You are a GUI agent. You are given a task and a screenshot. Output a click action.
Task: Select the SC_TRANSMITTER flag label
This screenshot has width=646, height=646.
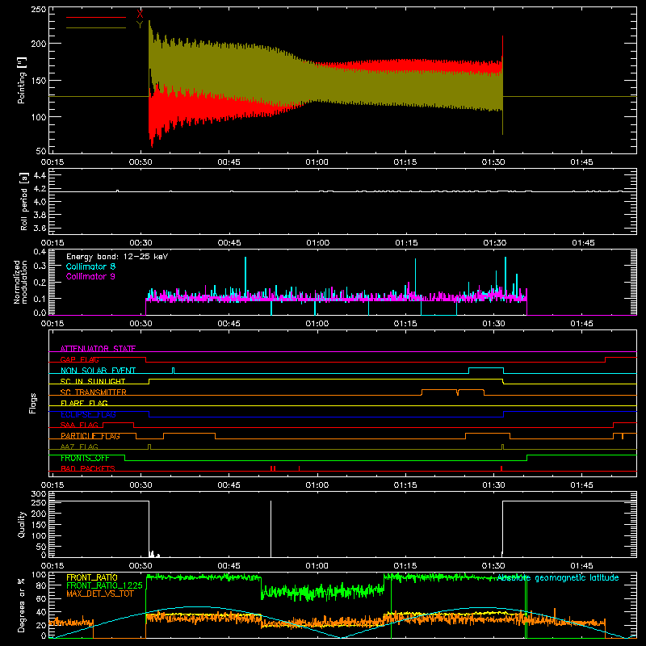click(93, 392)
